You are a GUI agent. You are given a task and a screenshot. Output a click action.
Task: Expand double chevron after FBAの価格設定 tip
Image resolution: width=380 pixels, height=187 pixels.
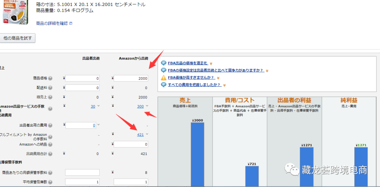pyautogui.click(x=267, y=70)
